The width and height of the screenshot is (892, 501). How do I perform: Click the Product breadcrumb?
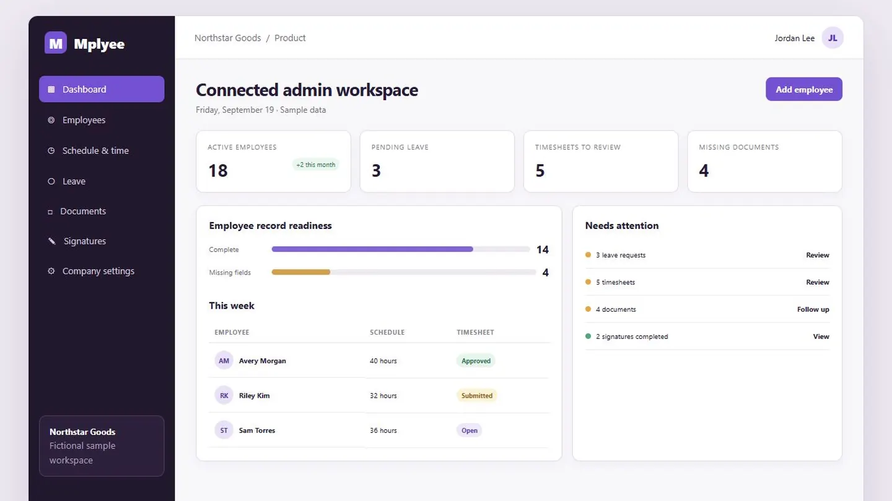[290, 38]
